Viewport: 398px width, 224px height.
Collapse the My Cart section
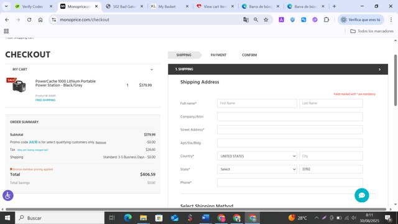coord(152,69)
